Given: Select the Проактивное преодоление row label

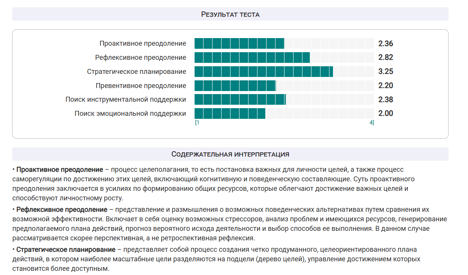Looking at the screenshot, I should coord(142,43).
